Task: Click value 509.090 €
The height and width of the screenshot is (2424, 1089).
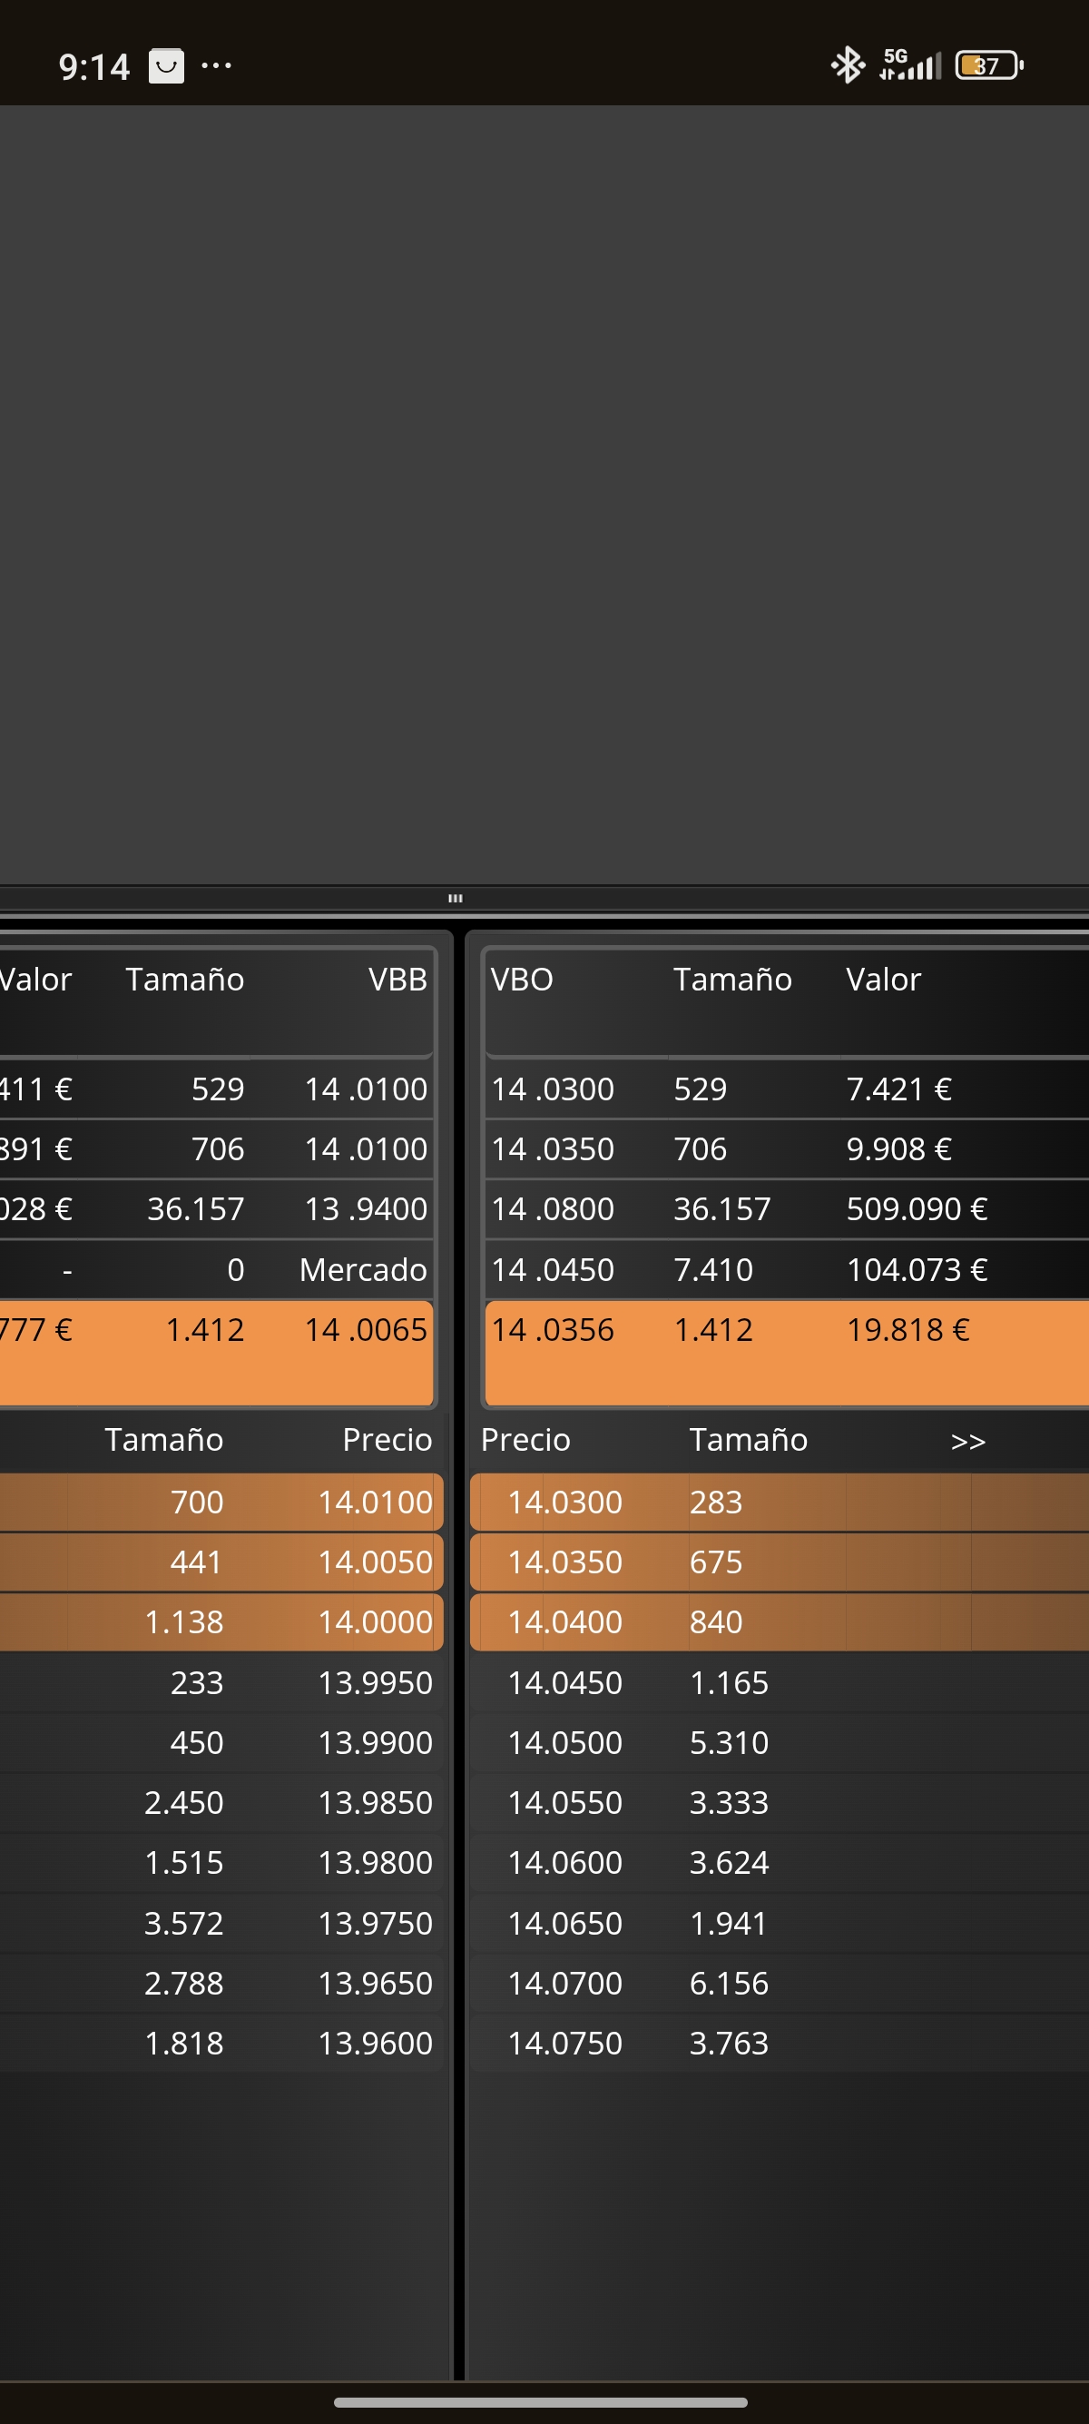Action: coord(917,1209)
